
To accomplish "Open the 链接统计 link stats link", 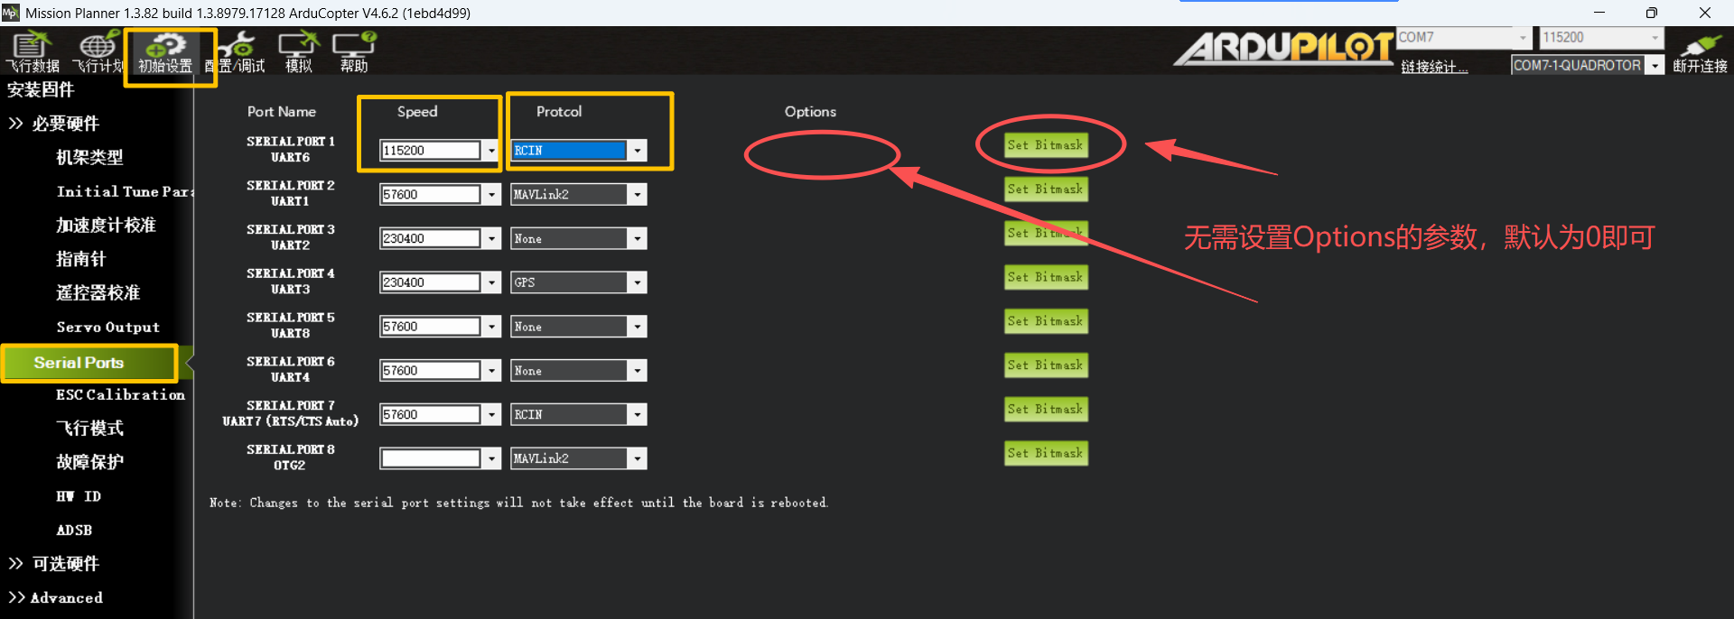I will tap(1434, 67).
